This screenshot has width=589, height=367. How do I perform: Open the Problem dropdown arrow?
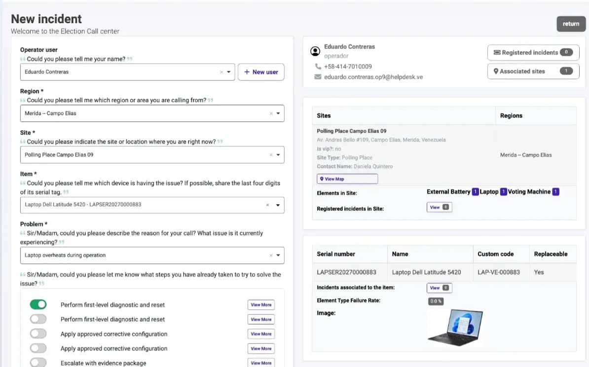[x=278, y=256]
